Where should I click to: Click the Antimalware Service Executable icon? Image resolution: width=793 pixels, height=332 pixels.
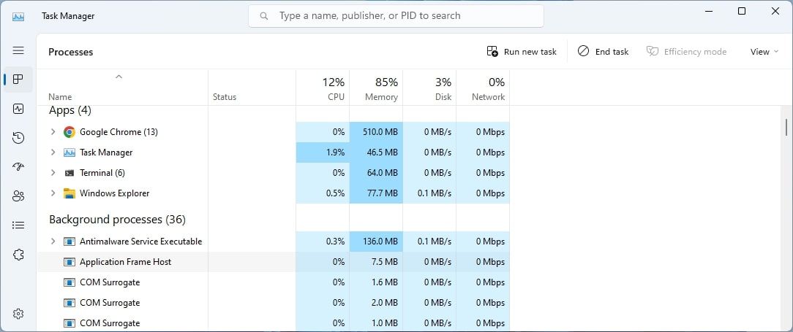[x=69, y=242]
